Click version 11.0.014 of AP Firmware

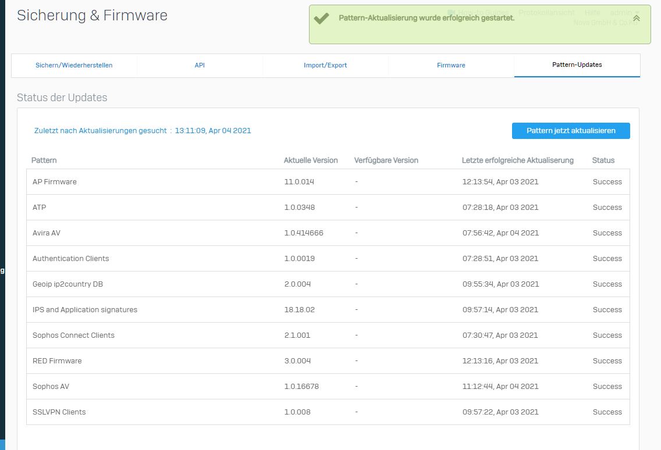(299, 181)
